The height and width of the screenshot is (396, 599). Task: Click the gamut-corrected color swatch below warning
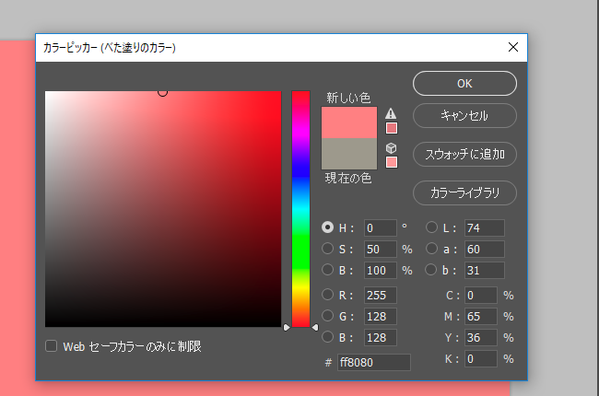click(x=392, y=128)
